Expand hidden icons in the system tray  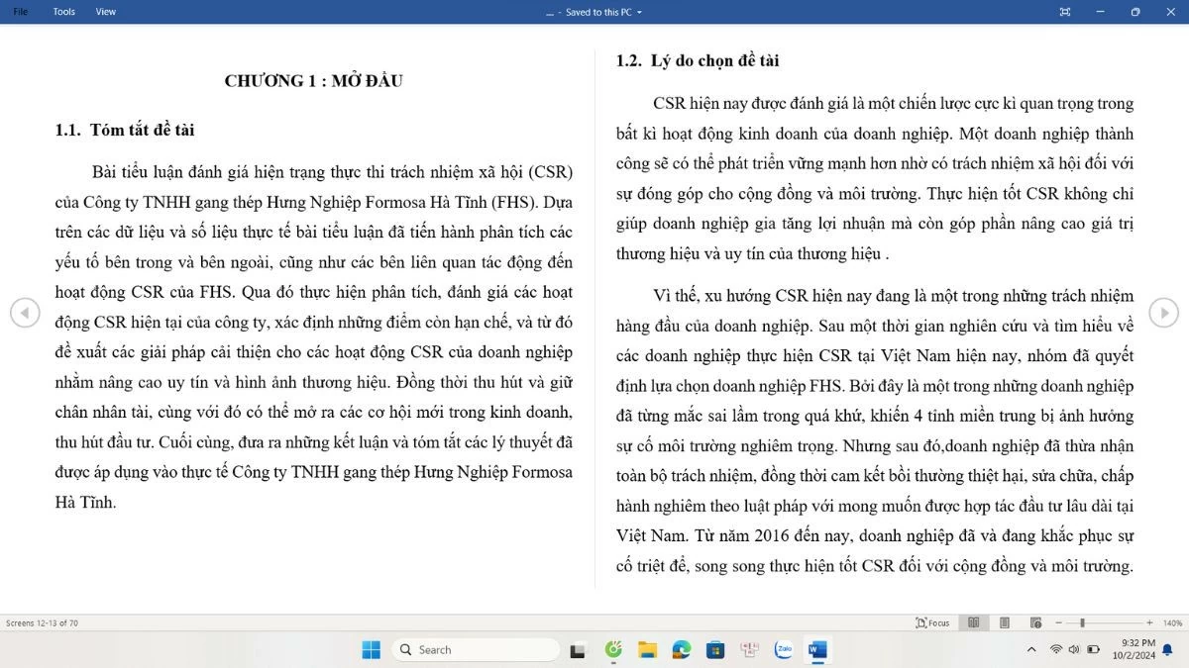(x=1030, y=649)
